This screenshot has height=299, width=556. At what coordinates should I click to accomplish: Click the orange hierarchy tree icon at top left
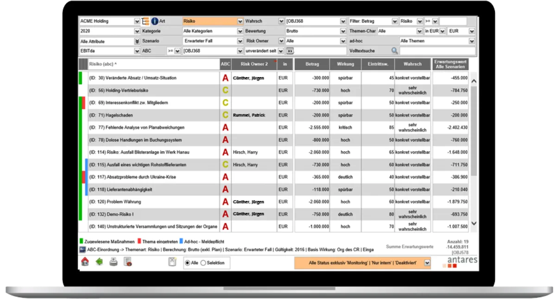click(x=146, y=21)
